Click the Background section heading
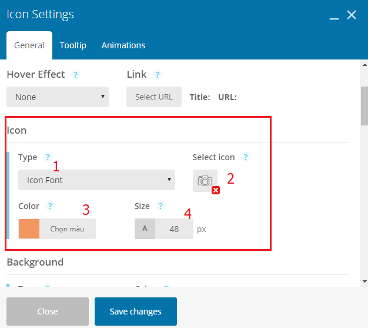Image resolution: width=368 pixels, height=328 pixels. (x=35, y=262)
